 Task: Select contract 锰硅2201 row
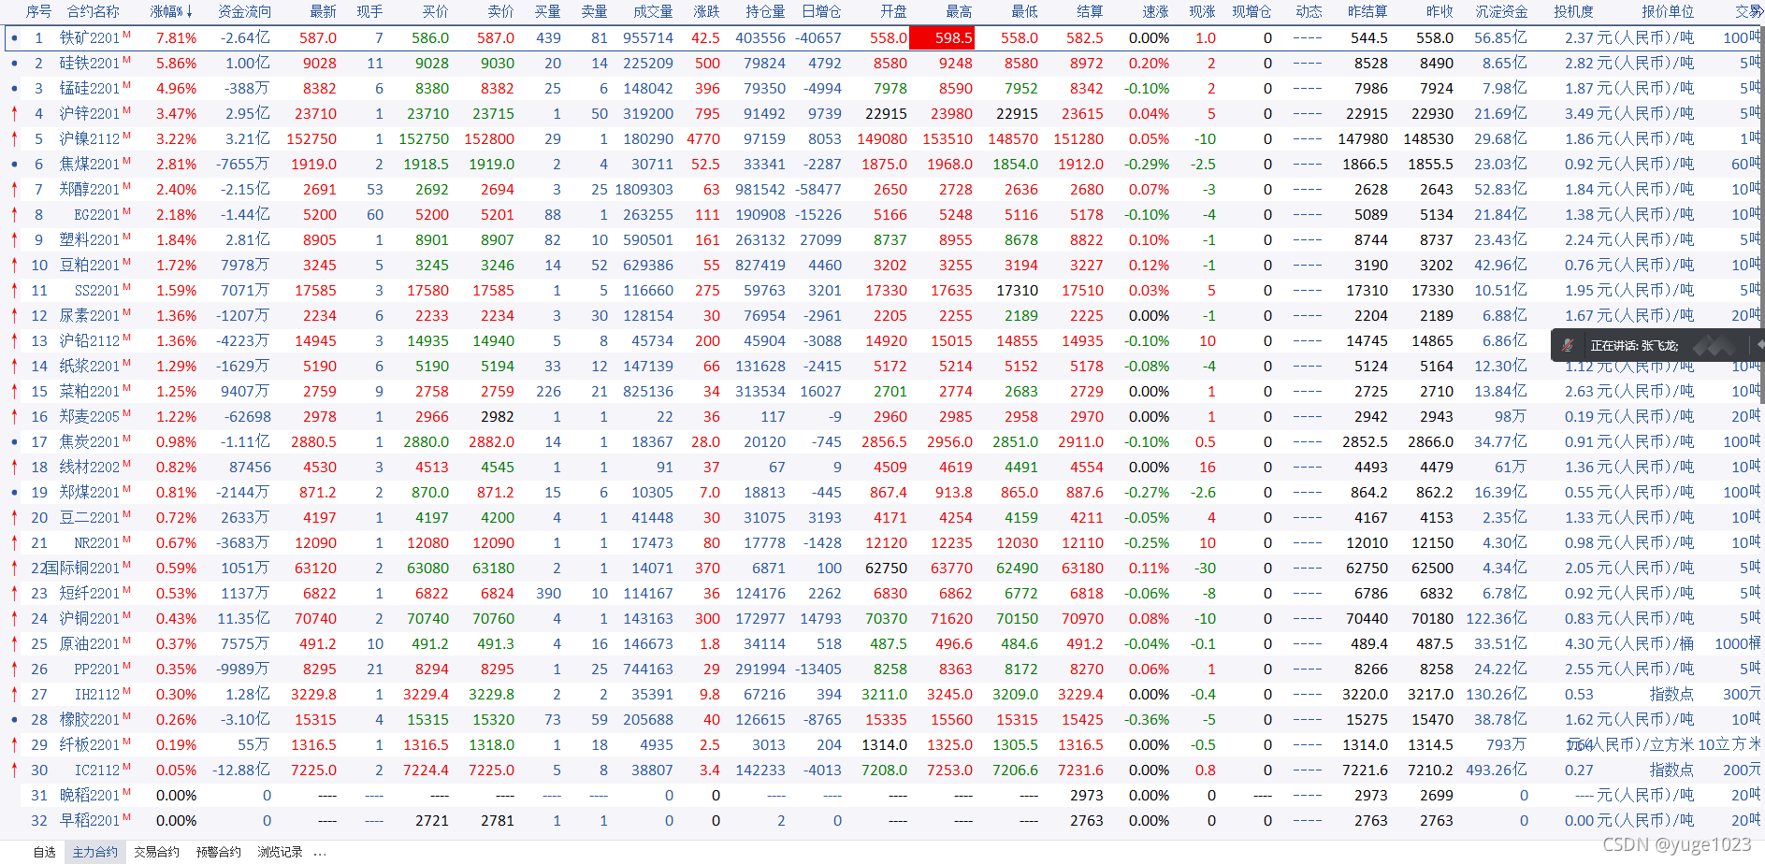tap(882, 89)
